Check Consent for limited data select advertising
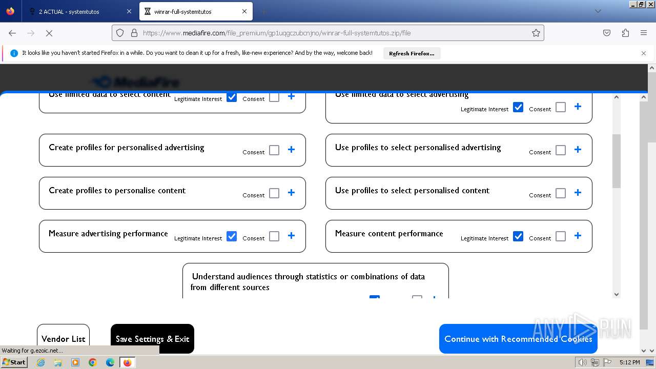The height and width of the screenshot is (369, 656). pos(561,107)
